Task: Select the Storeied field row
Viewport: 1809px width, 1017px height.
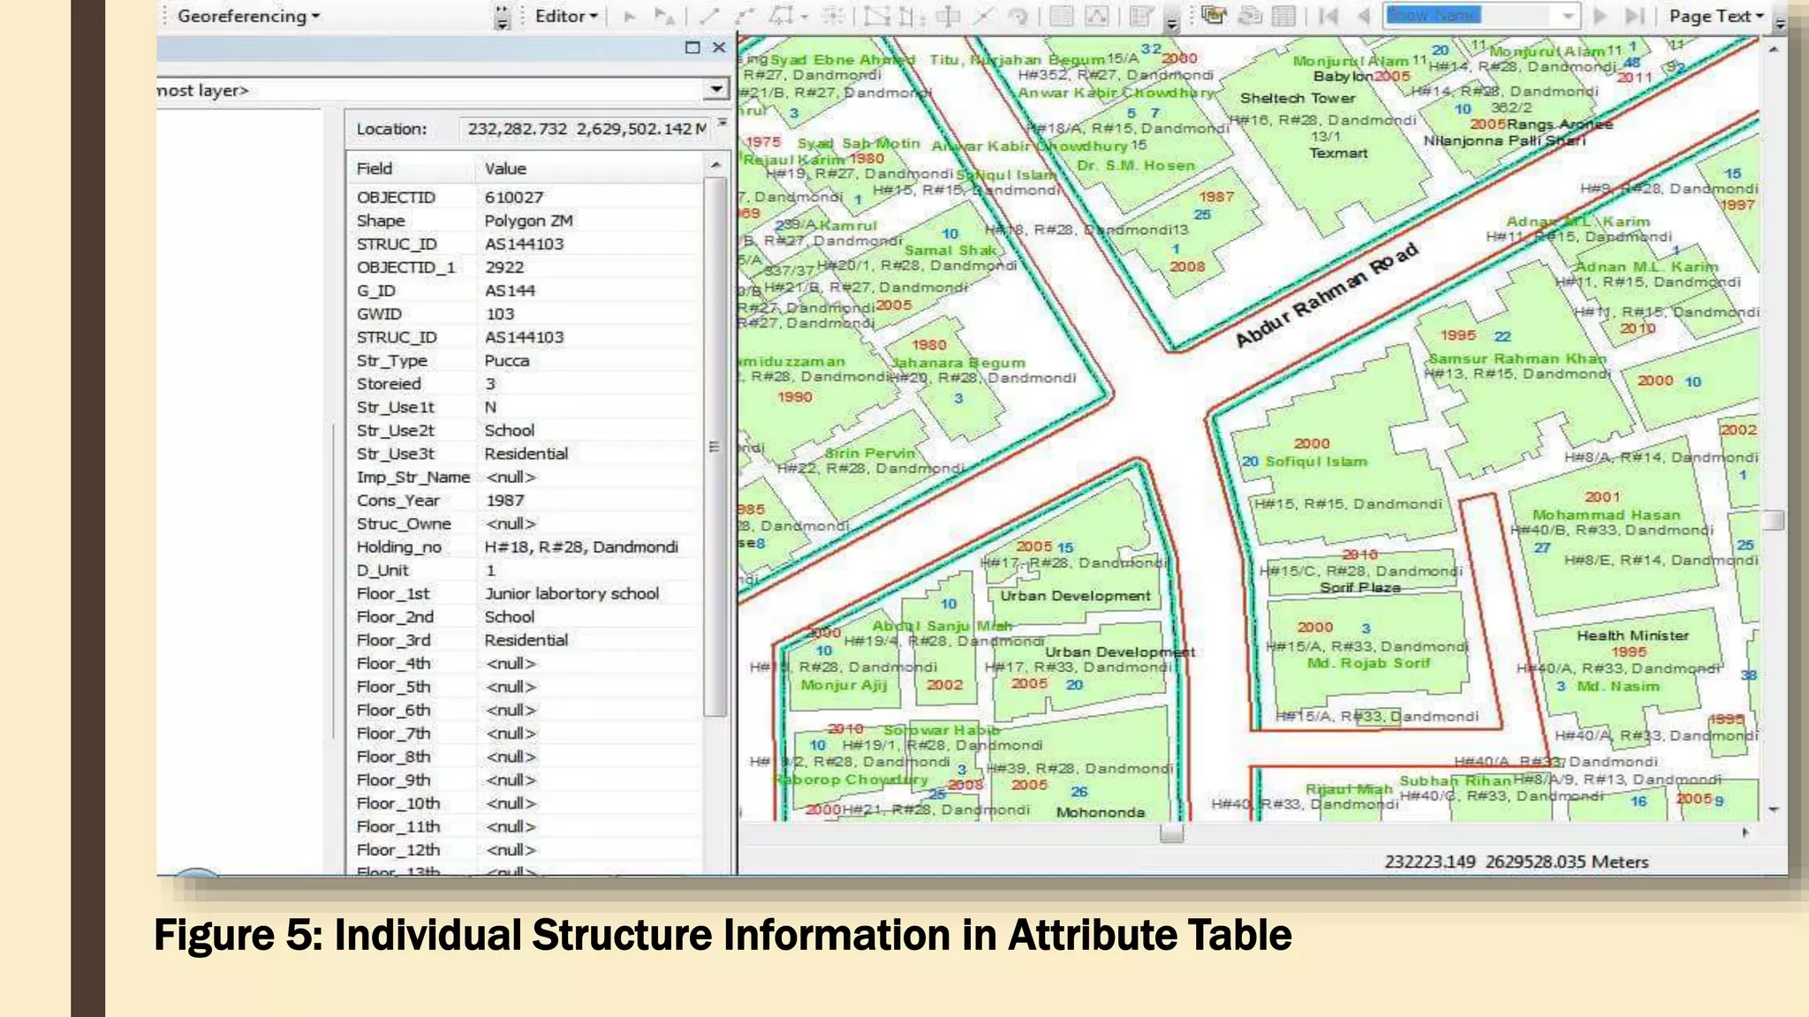Action: point(526,384)
